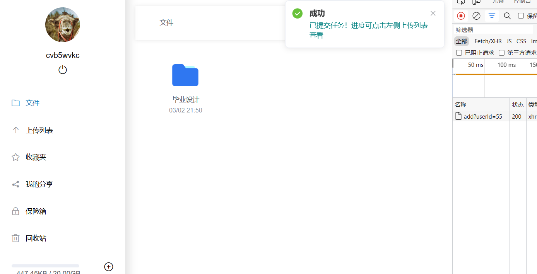
Task: Enable the 保留 preserve log checkbox
Action: (x=521, y=16)
